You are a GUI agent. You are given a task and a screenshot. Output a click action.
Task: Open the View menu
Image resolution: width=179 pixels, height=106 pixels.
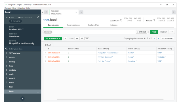point(14,8)
